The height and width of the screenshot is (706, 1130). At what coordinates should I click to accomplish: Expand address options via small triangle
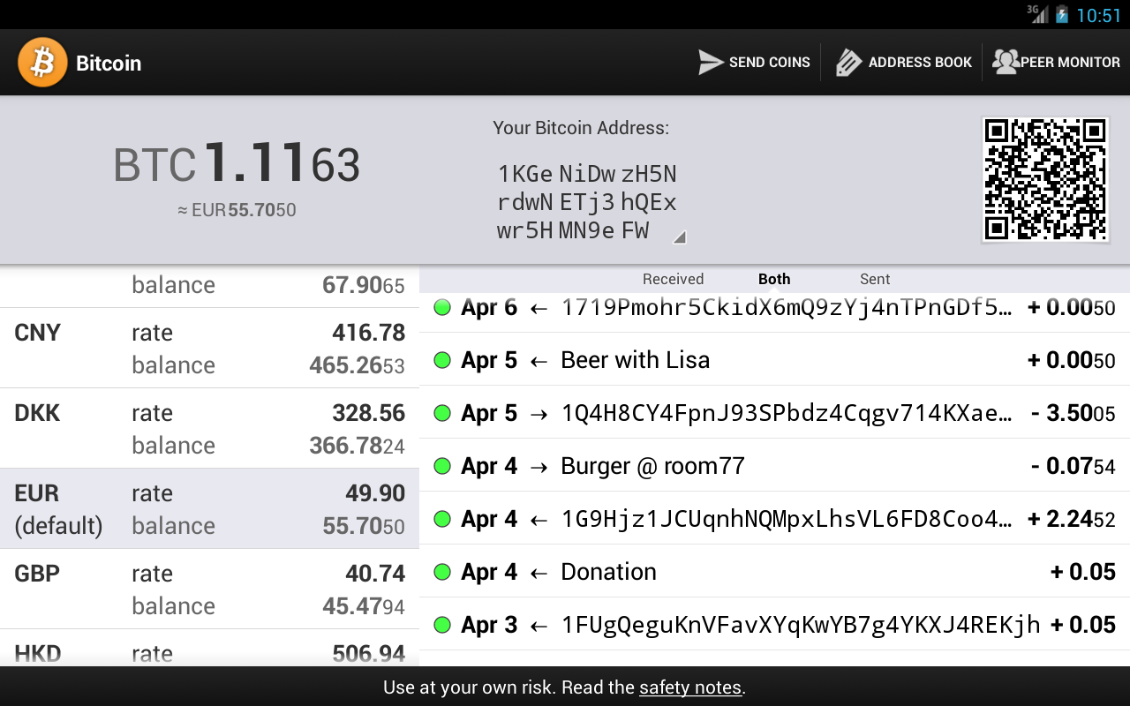click(679, 237)
